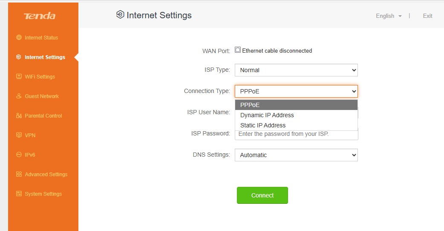
Task: Click the Exit link
Action: (427, 16)
